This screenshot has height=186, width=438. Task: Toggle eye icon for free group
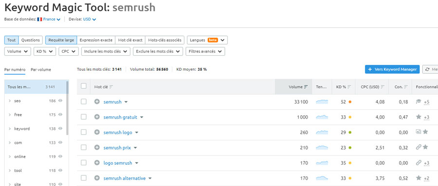coord(60,114)
